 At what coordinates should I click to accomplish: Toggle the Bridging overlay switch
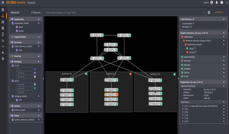12,62
